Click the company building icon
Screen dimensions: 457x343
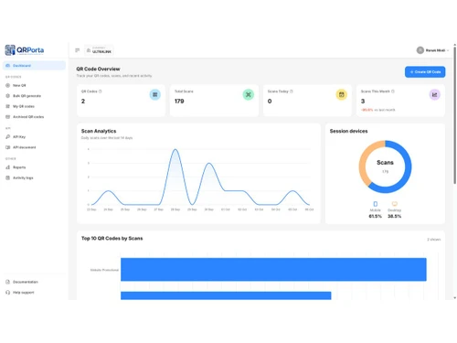click(x=89, y=50)
